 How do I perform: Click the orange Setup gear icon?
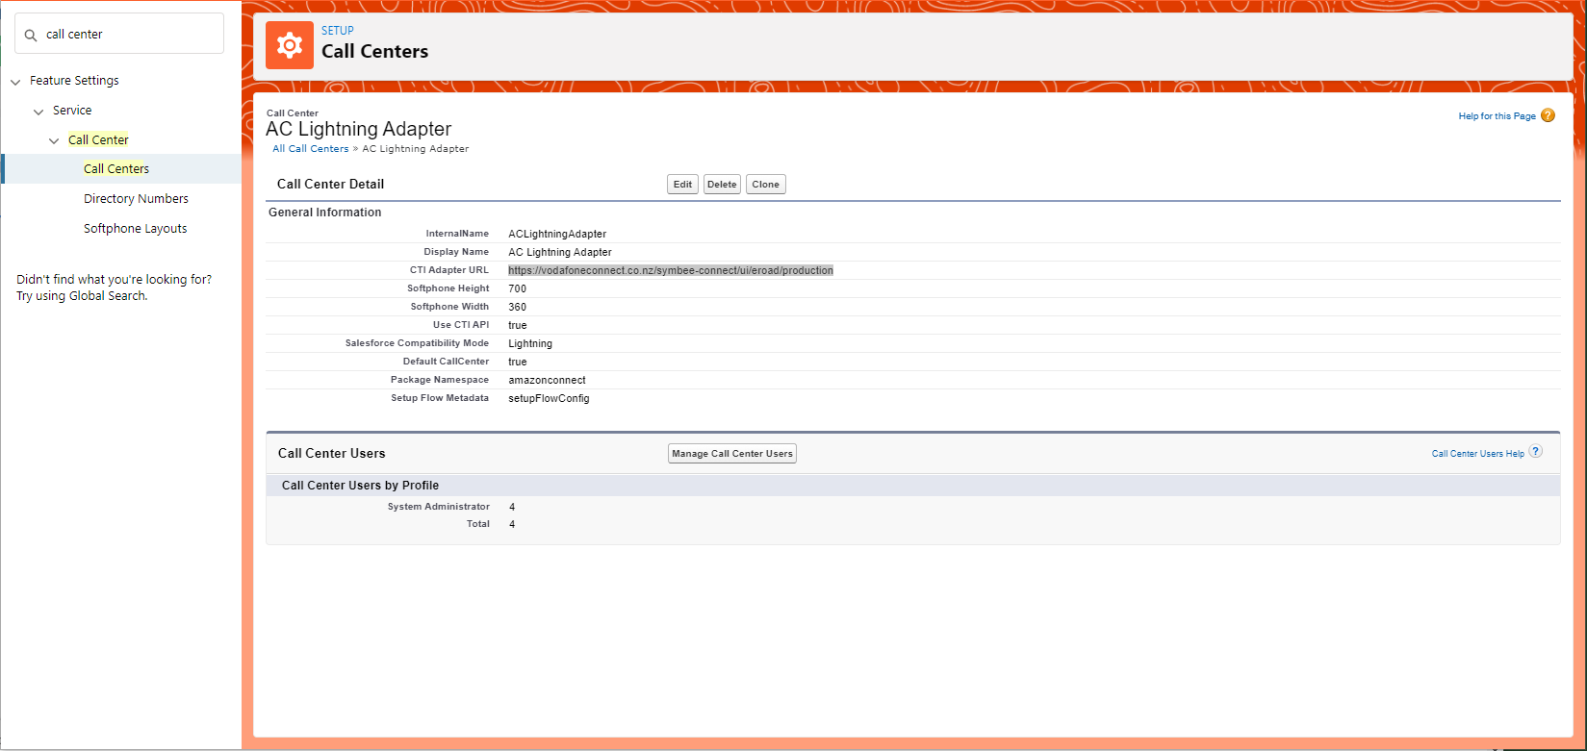(x=290, y=45)
